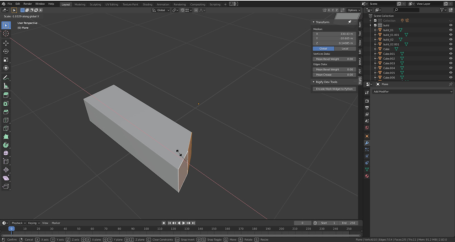Select the Move tool in the toolbar

coord(6,43)
